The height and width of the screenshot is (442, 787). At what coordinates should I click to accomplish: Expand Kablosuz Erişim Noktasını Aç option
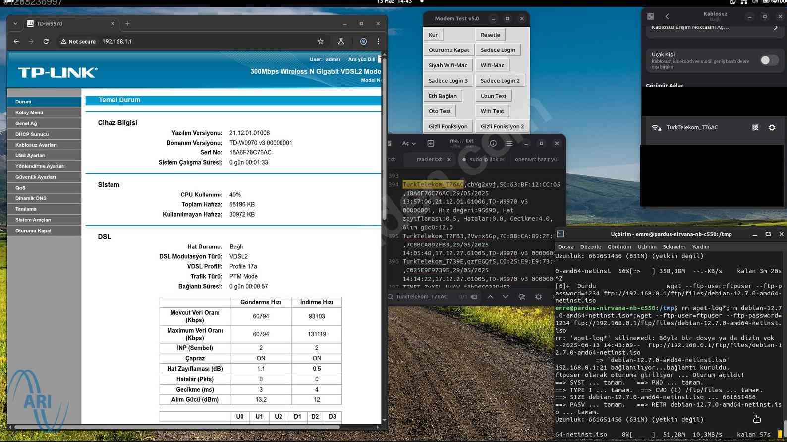click(775, 28)
